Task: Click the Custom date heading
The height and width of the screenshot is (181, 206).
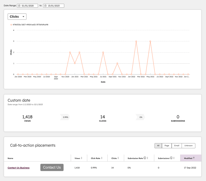Action: coord(19,100)
